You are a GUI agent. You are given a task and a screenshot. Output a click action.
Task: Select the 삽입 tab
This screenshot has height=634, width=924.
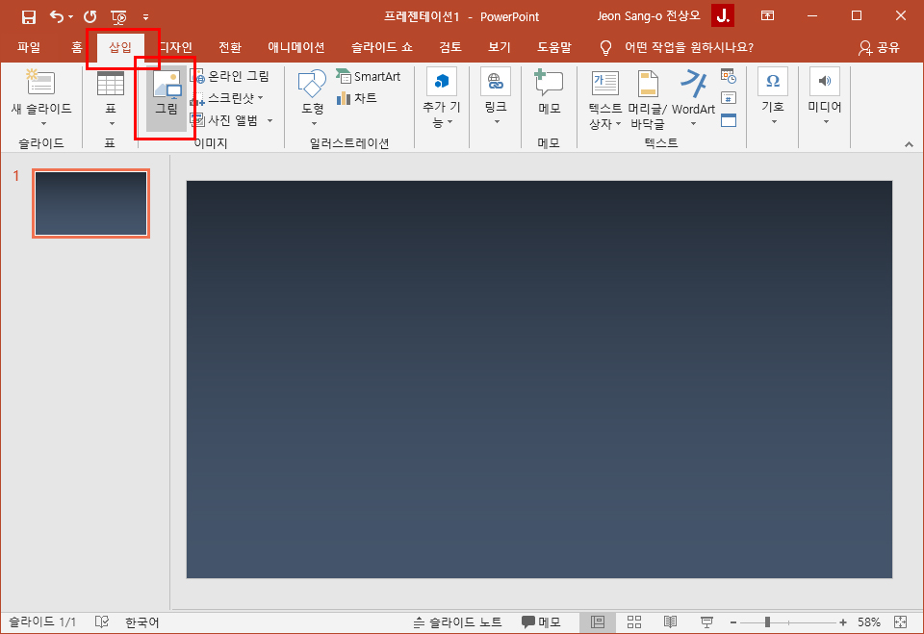point(121,47)
